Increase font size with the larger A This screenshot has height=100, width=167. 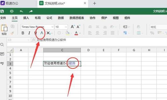(73, 27)
